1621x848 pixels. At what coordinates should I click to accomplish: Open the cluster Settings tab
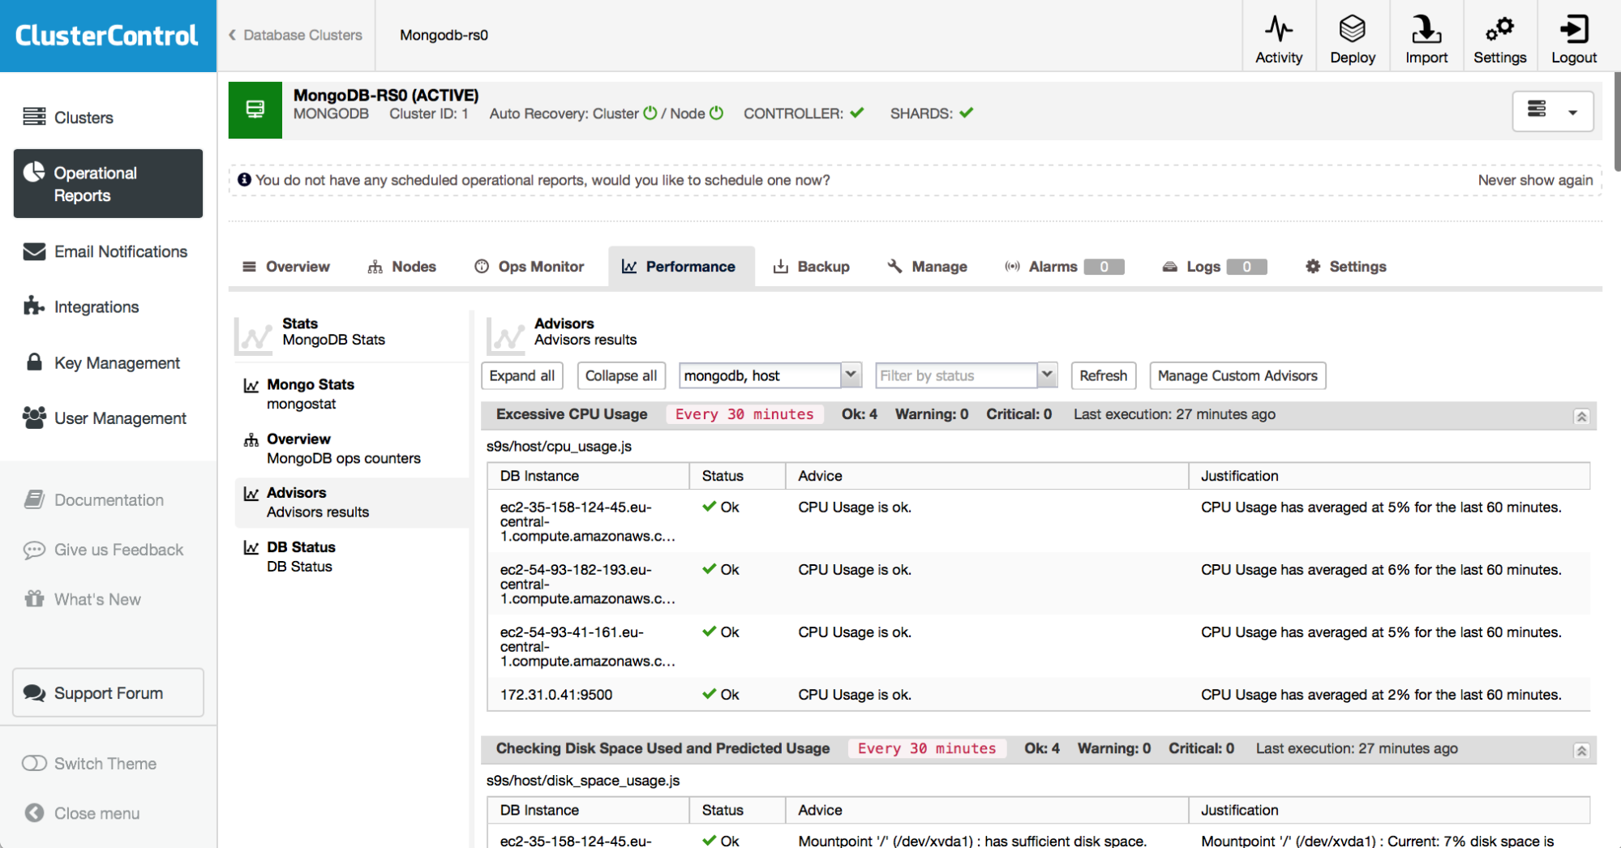[x=1346, y=267]
